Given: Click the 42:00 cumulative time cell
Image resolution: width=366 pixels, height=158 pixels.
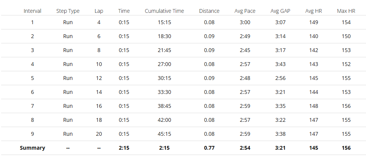Looking at the screenshot, I should [x=164, y=120].
